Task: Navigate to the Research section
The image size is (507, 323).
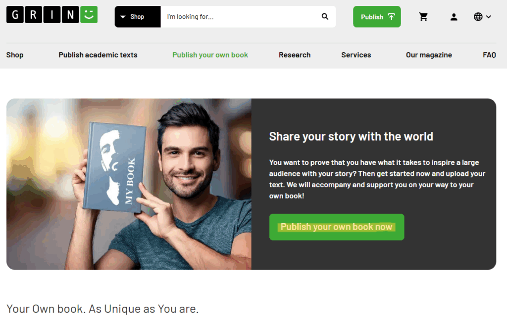Action: pos(295,55)
